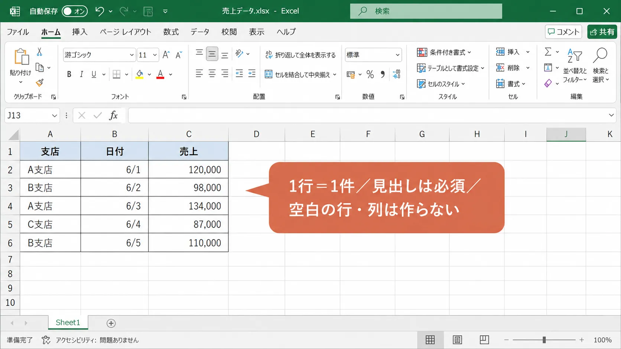Click the 挿入 cells button in ribbon
Viewport: 621px width, 349px height.
[x=508, y=52]
